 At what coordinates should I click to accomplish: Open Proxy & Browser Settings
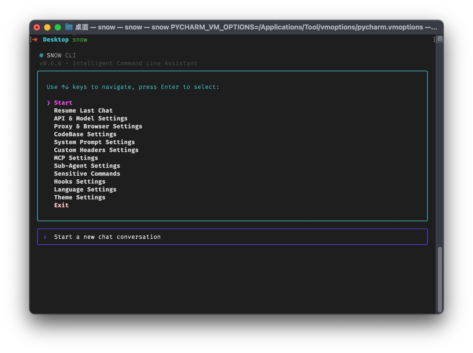(x=98, y=126)
